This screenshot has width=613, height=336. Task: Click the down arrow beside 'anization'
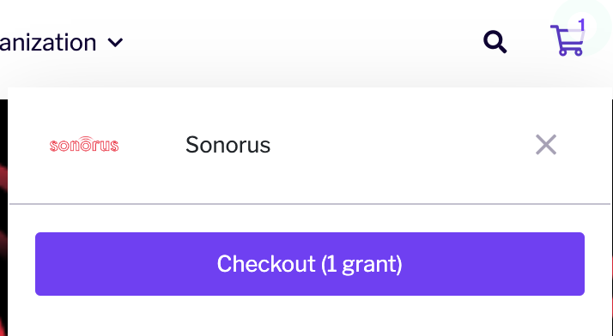coord(115,42)
